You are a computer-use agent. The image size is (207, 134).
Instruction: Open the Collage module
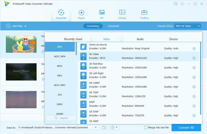(122, 14)
